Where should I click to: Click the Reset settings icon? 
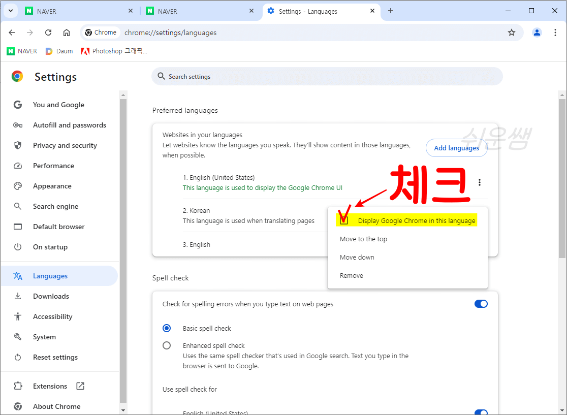[18, 357]
